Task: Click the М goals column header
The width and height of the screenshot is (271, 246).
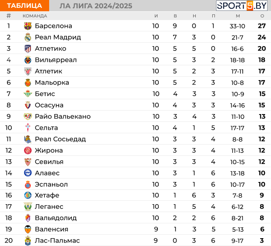Action: (238, 16)
